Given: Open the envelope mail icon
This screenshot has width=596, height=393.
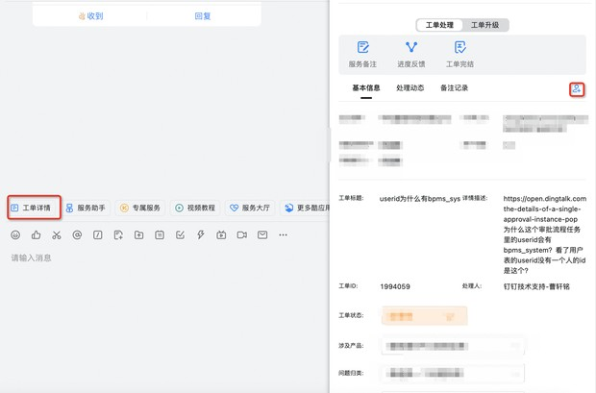Looking at the screenshot, I should [262, 235].
